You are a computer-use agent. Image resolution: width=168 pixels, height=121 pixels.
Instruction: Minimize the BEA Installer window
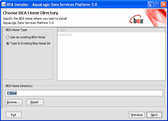tap(151, 5)
